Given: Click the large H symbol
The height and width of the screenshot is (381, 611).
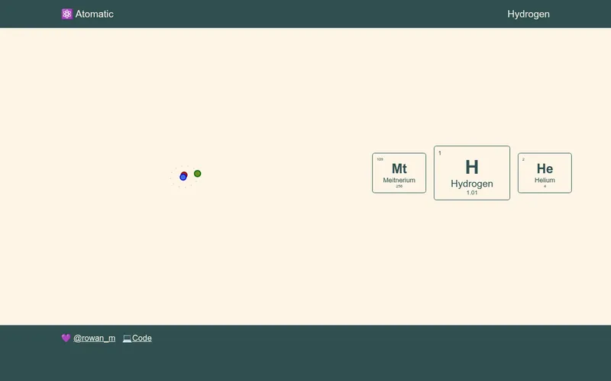Looking at the screenshot, I should 472,167.
